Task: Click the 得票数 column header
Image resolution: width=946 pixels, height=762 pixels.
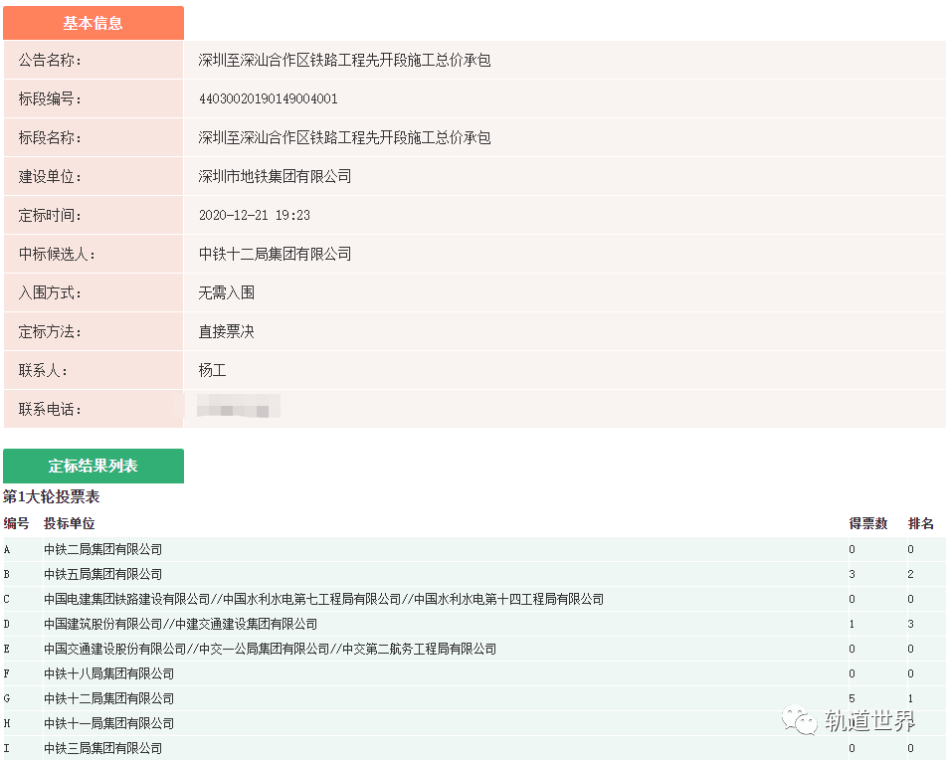Action: tap(868, 523)
